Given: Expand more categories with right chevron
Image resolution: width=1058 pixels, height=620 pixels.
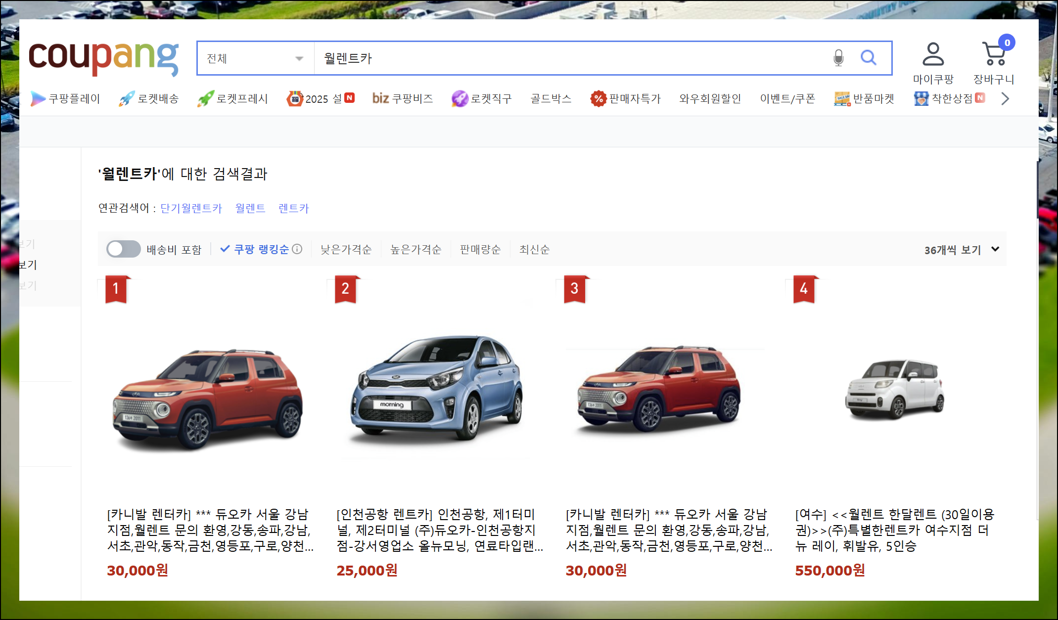Looking at the screenshot, I should (x=1005, y=99).
